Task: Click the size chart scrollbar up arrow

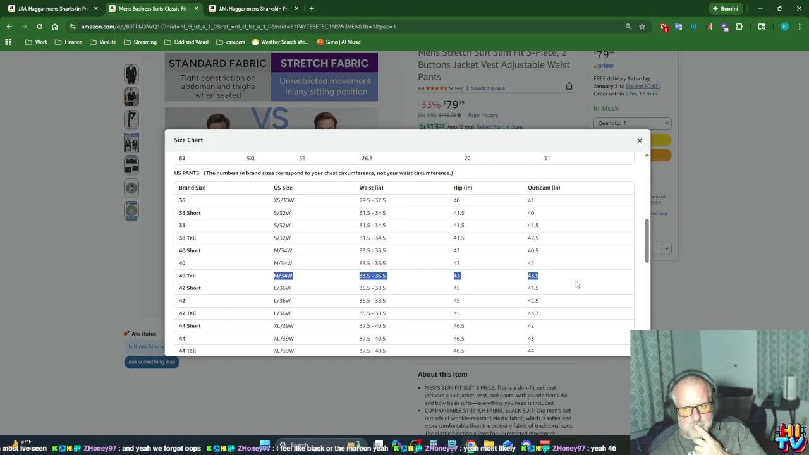Action: coord(646,154)
